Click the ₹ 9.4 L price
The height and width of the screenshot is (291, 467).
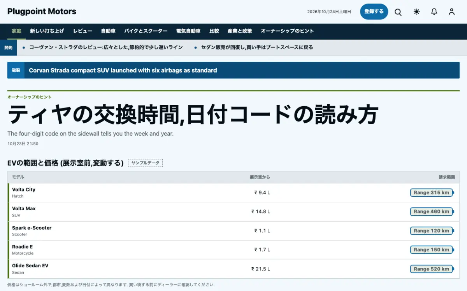click(x=262, y=192)
